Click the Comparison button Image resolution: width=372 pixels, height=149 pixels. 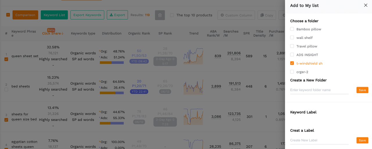click(25, 15)
